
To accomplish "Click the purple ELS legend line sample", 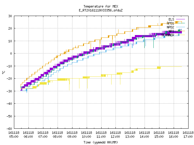I will (x=180, y=19).
